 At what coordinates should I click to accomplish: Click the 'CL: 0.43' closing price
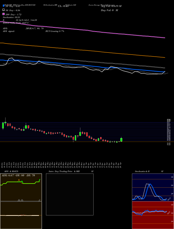(x=63, y=6)
